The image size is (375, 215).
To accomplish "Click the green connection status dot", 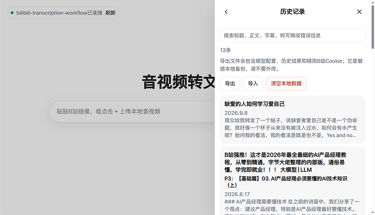I will point(12,13).
